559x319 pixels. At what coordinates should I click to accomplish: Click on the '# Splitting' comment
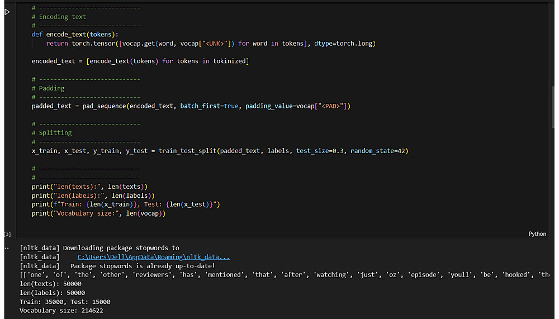click(51, 133)
